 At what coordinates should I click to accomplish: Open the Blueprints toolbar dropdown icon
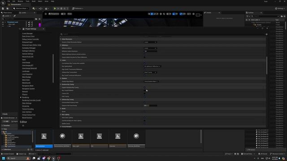pos(40,8)
